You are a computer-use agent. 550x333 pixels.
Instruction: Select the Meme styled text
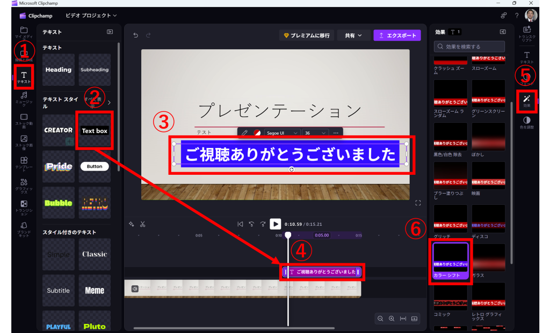pos(95,290)
